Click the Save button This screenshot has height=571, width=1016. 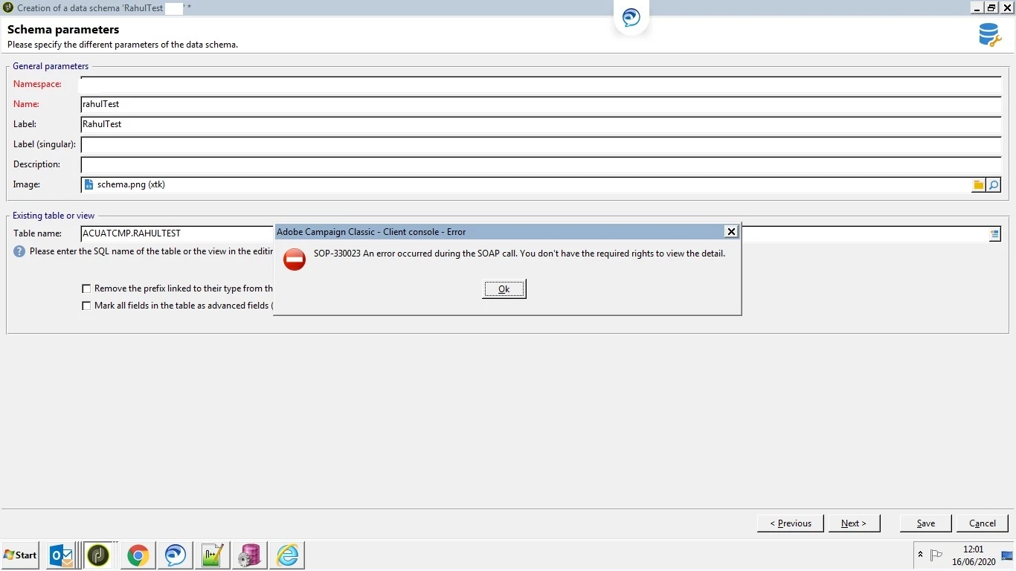[926, 523]
